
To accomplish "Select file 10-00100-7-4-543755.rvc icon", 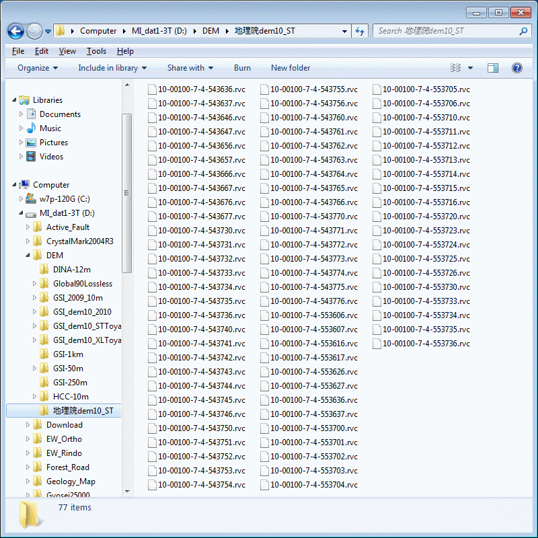I will click(x=264, y=89).
